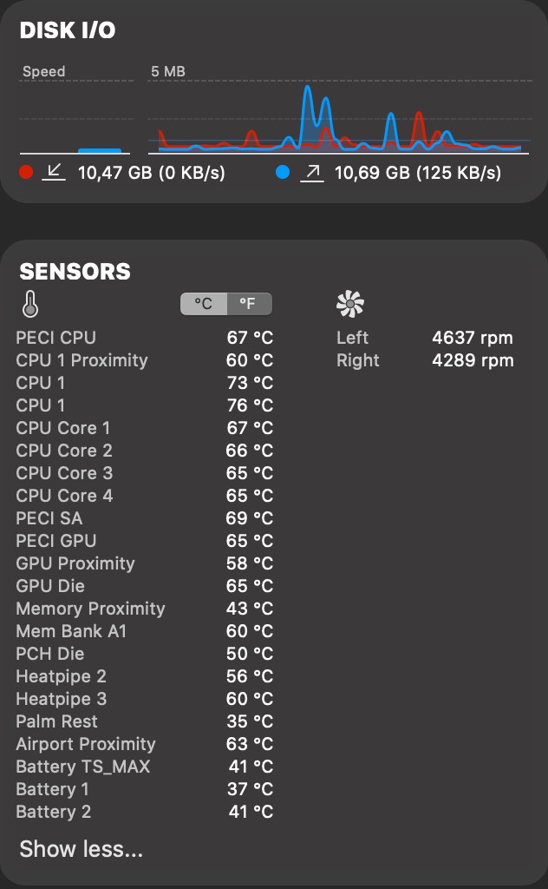Click the blue speed bar indicator

coord(100,151)
